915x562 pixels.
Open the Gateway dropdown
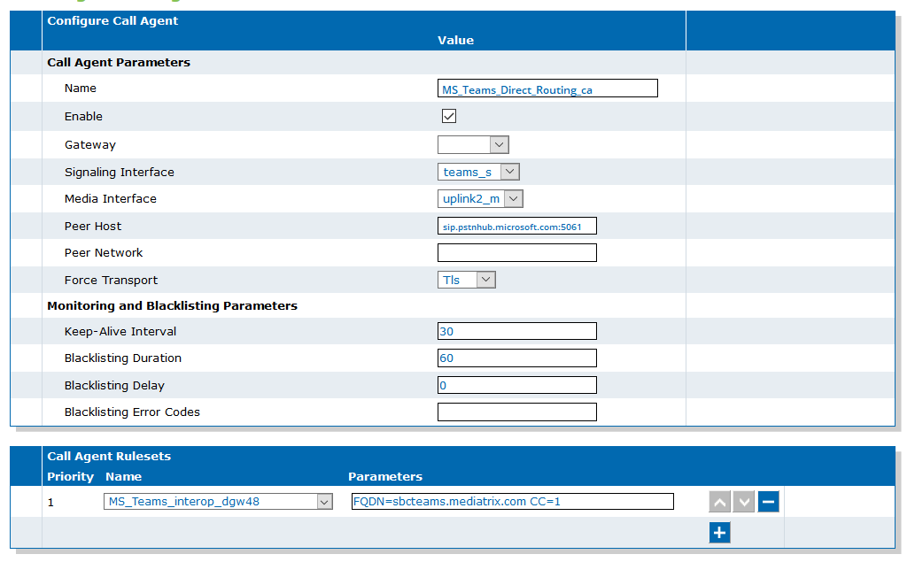tap(473, 144)
